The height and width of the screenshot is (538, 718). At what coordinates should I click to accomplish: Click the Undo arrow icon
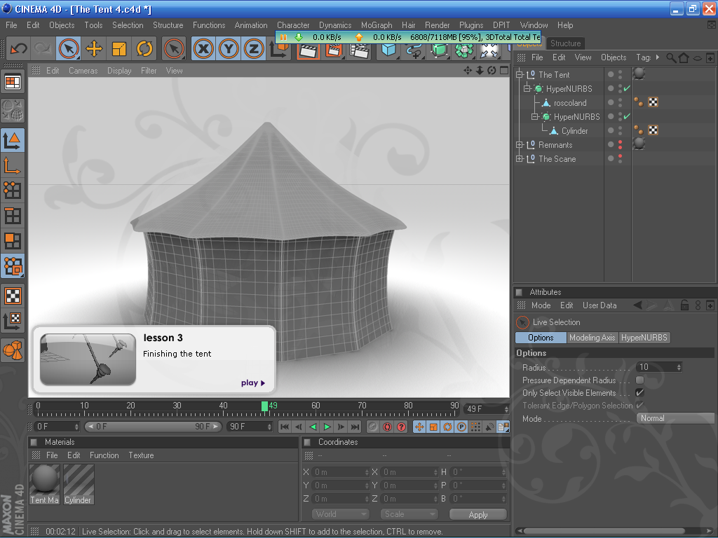(19, 48)
